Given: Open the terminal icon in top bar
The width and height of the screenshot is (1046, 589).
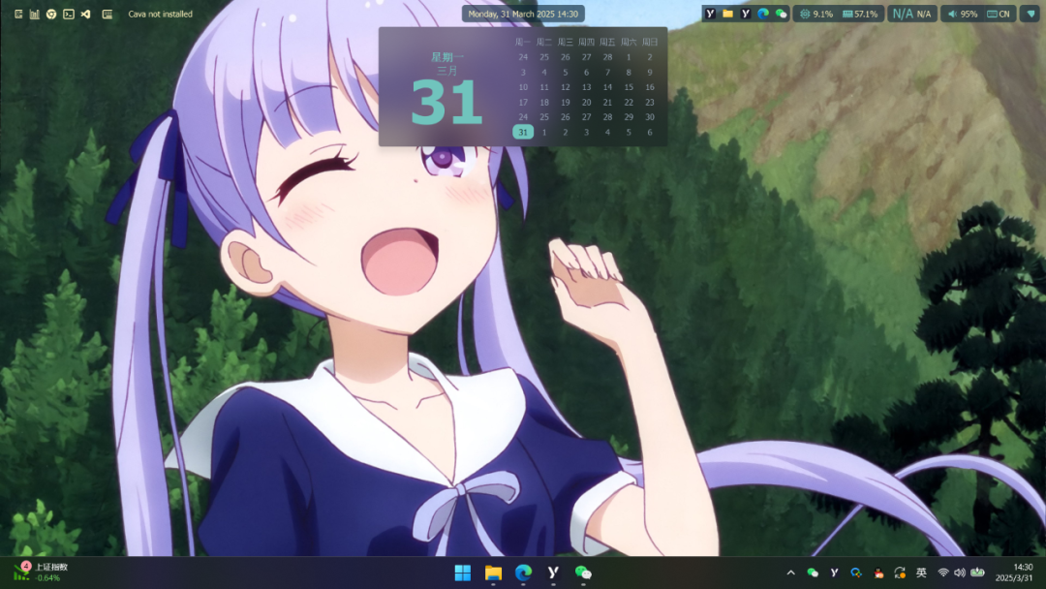Looking at the screenshot, I should (68, 15).
